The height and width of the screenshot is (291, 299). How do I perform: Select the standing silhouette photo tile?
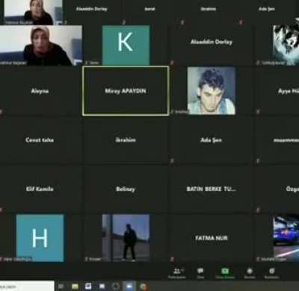(126, 238)
